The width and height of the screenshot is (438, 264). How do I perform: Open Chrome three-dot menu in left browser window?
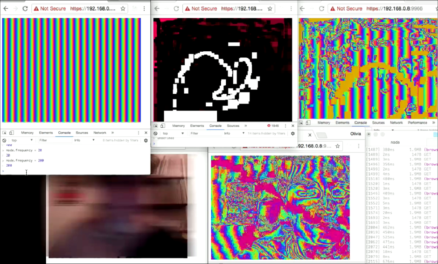click(x=144, y=8)
